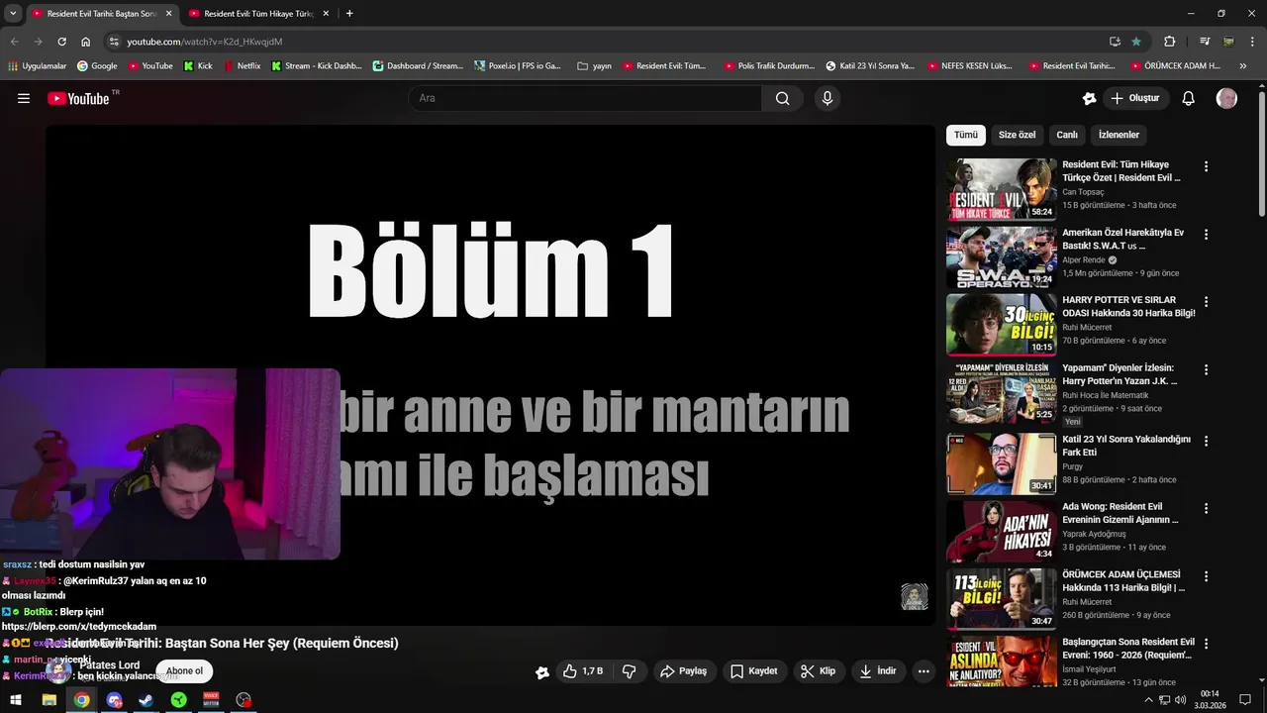This screenshot has height=713, width=1267.
Task: Open options menu for Yapamam Diyenler İzlesin video
Action: [1206, 369]
